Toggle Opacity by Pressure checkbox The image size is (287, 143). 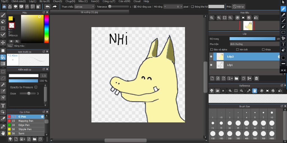point(36,87)
